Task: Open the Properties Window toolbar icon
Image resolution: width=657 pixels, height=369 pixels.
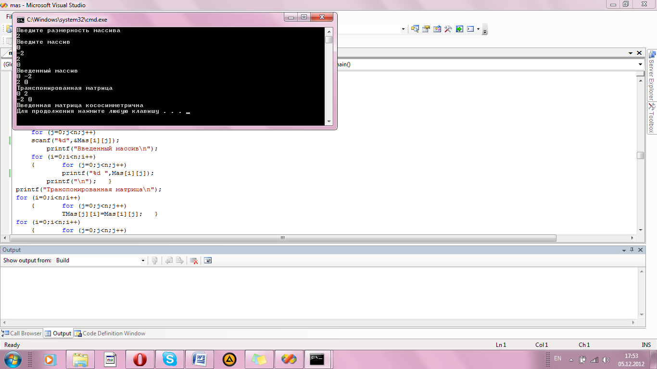Action: [426, 29]
